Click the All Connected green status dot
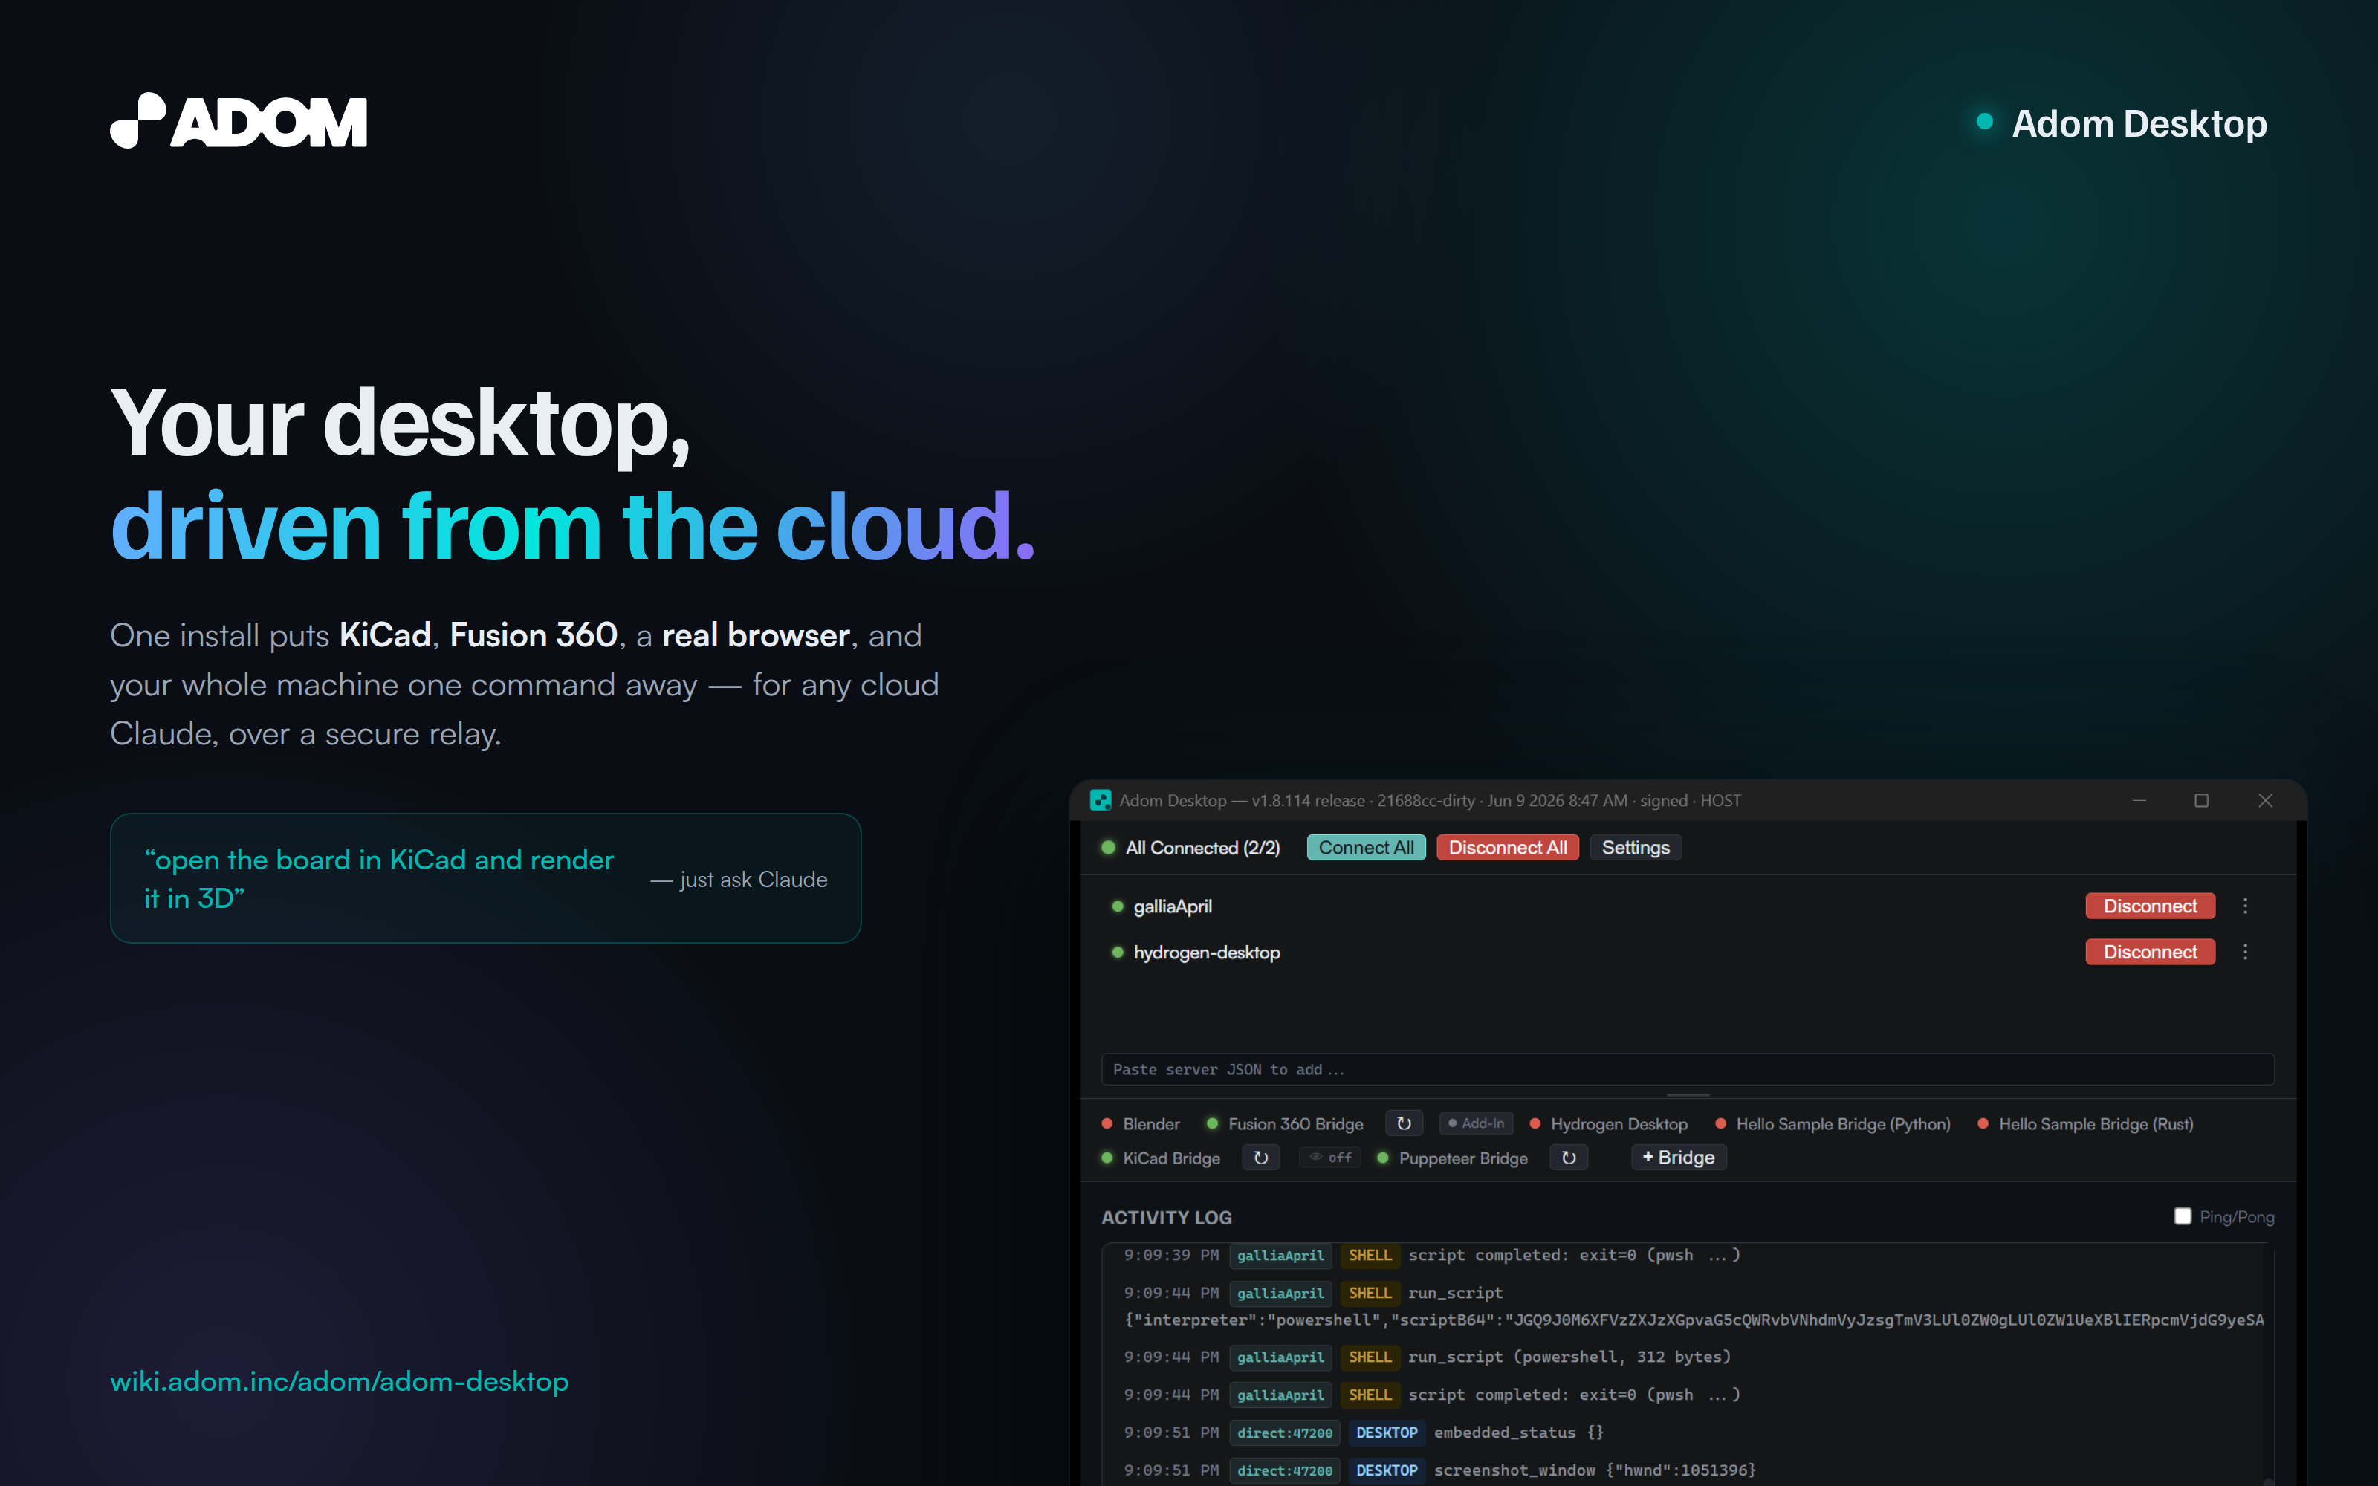Viewport: 2378px width, 1486px height. tap(1109, 847)
